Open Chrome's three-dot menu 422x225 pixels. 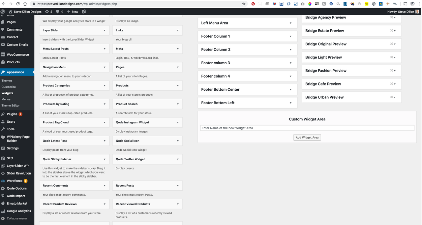click(x=419, y=4)
